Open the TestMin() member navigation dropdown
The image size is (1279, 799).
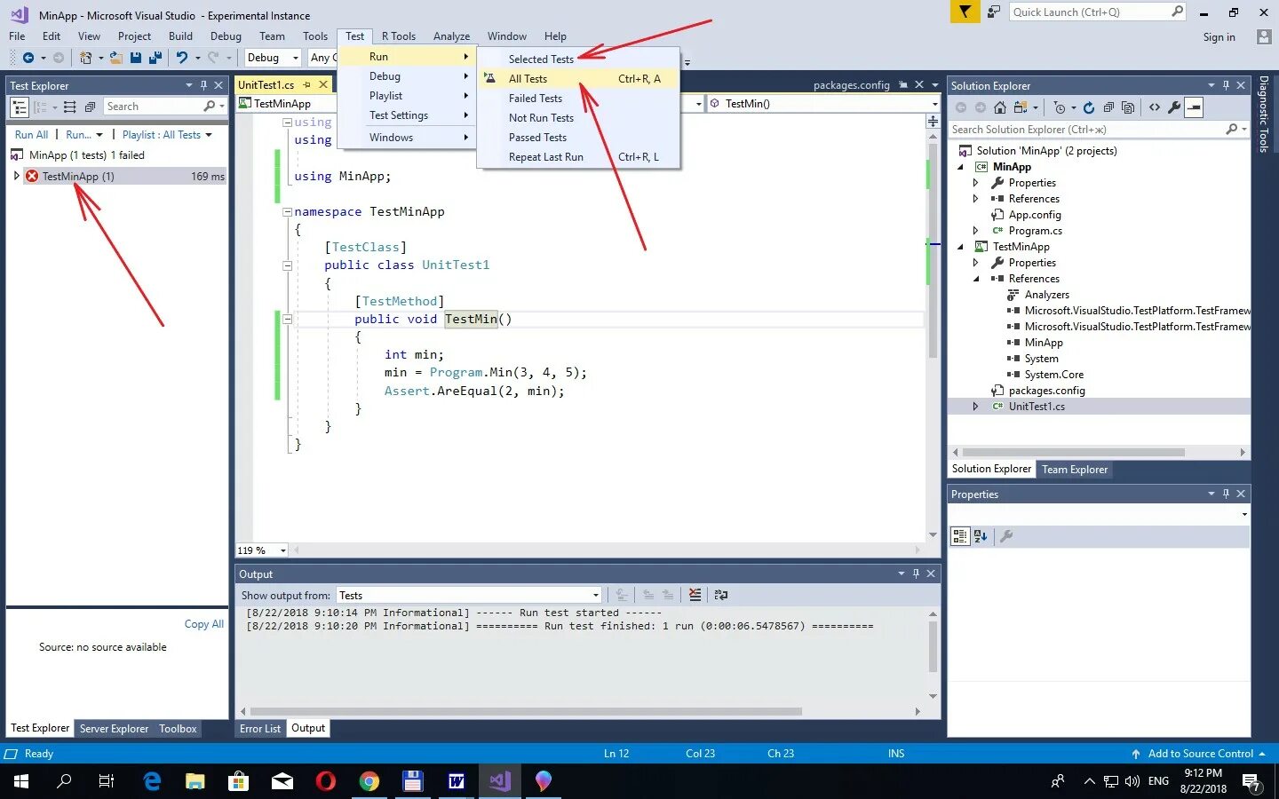coord(822,104)
